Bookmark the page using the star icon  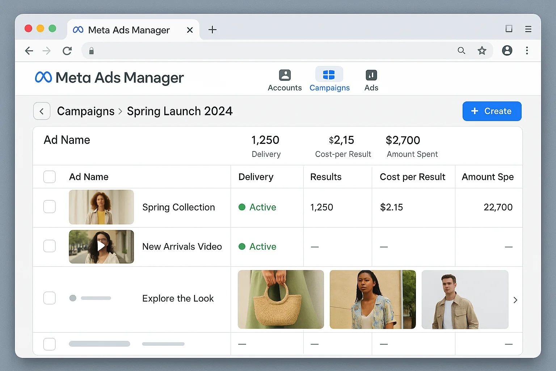(482, 51)
